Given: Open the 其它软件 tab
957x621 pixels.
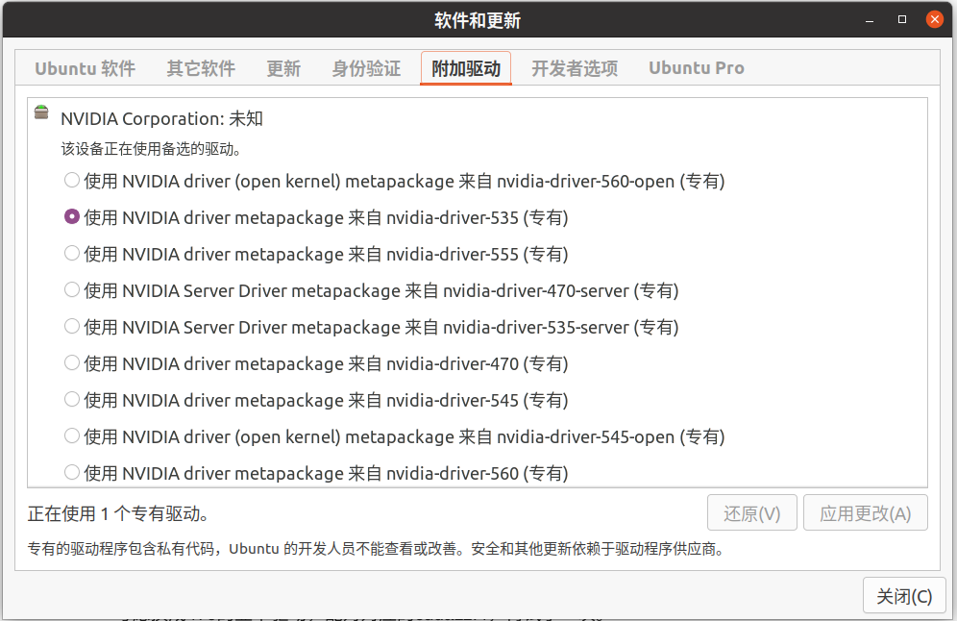Looking at the screenshot, I should [x=201, y=68].
